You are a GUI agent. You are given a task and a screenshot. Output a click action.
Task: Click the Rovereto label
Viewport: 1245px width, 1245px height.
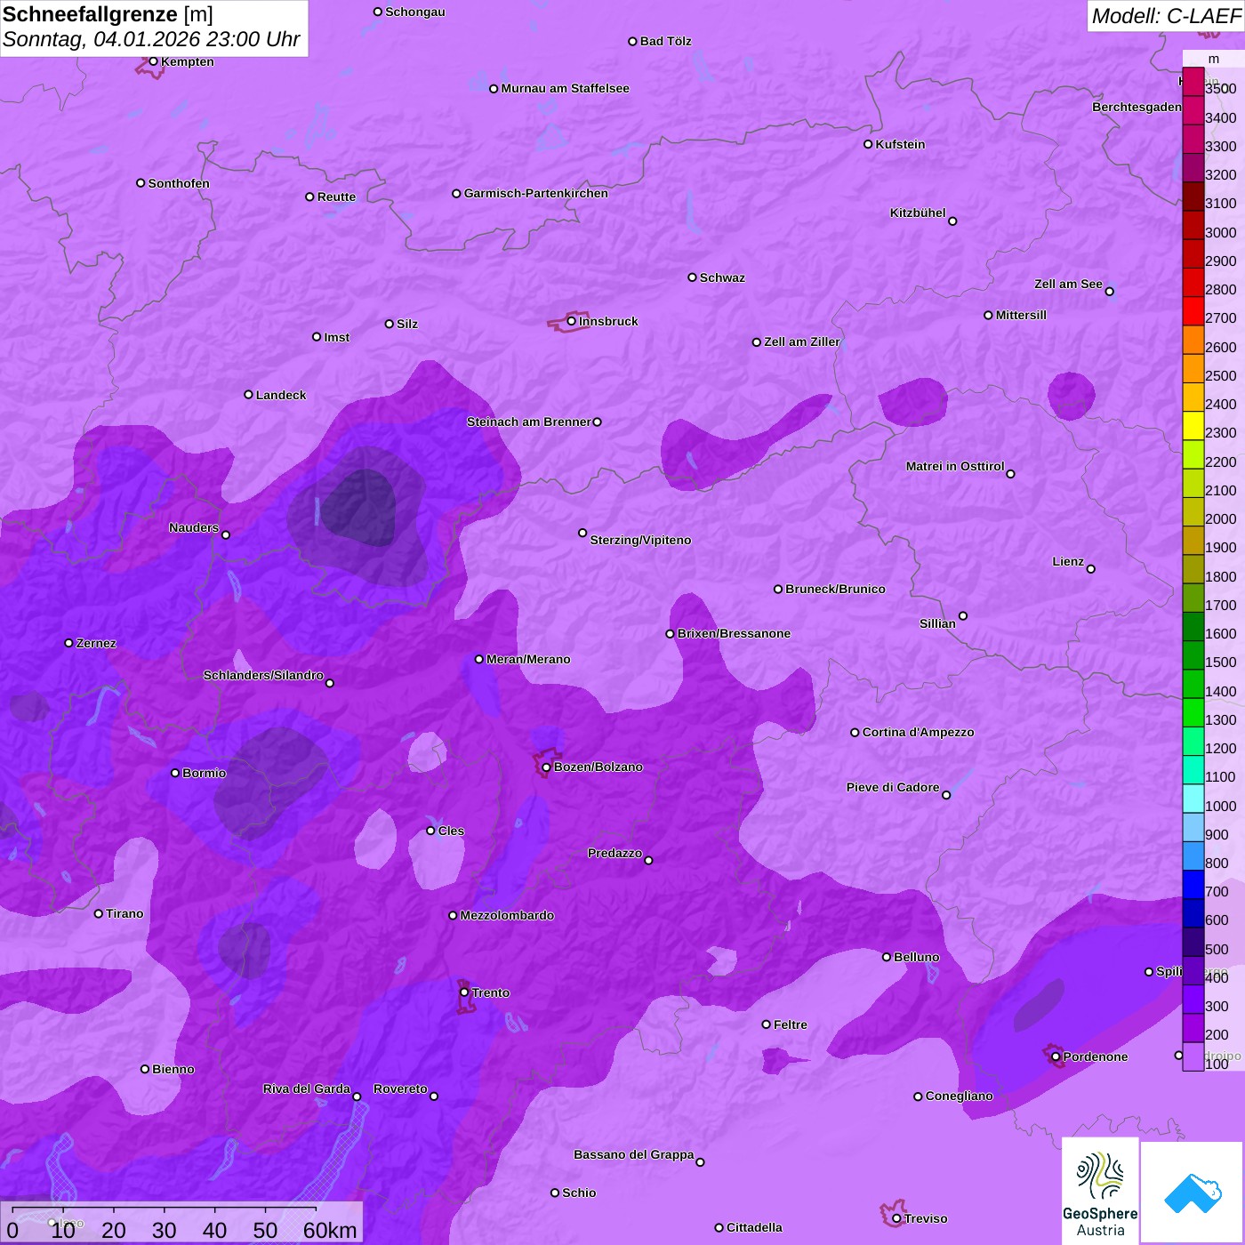pos(400,1088)
